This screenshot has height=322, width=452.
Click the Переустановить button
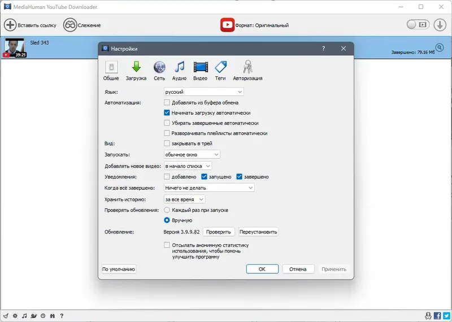pyautogui.click(x=258, y=232)
